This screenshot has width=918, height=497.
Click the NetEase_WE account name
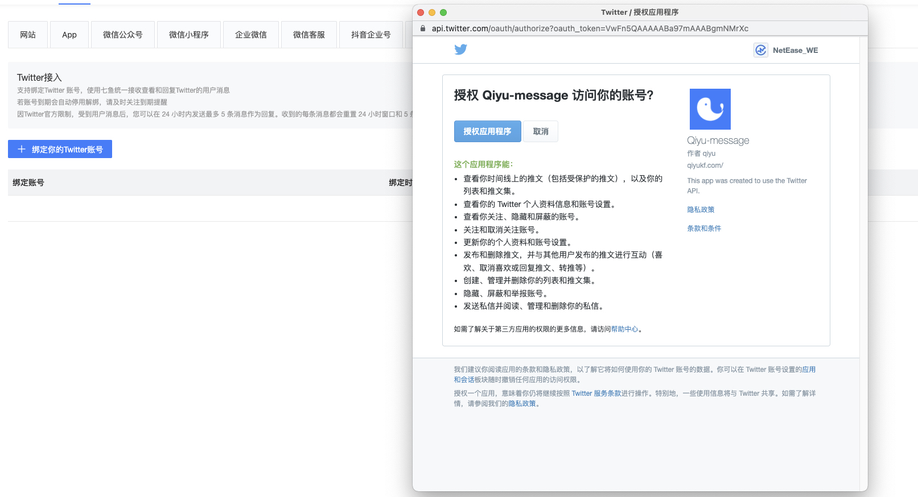click(x=795, y=50)
